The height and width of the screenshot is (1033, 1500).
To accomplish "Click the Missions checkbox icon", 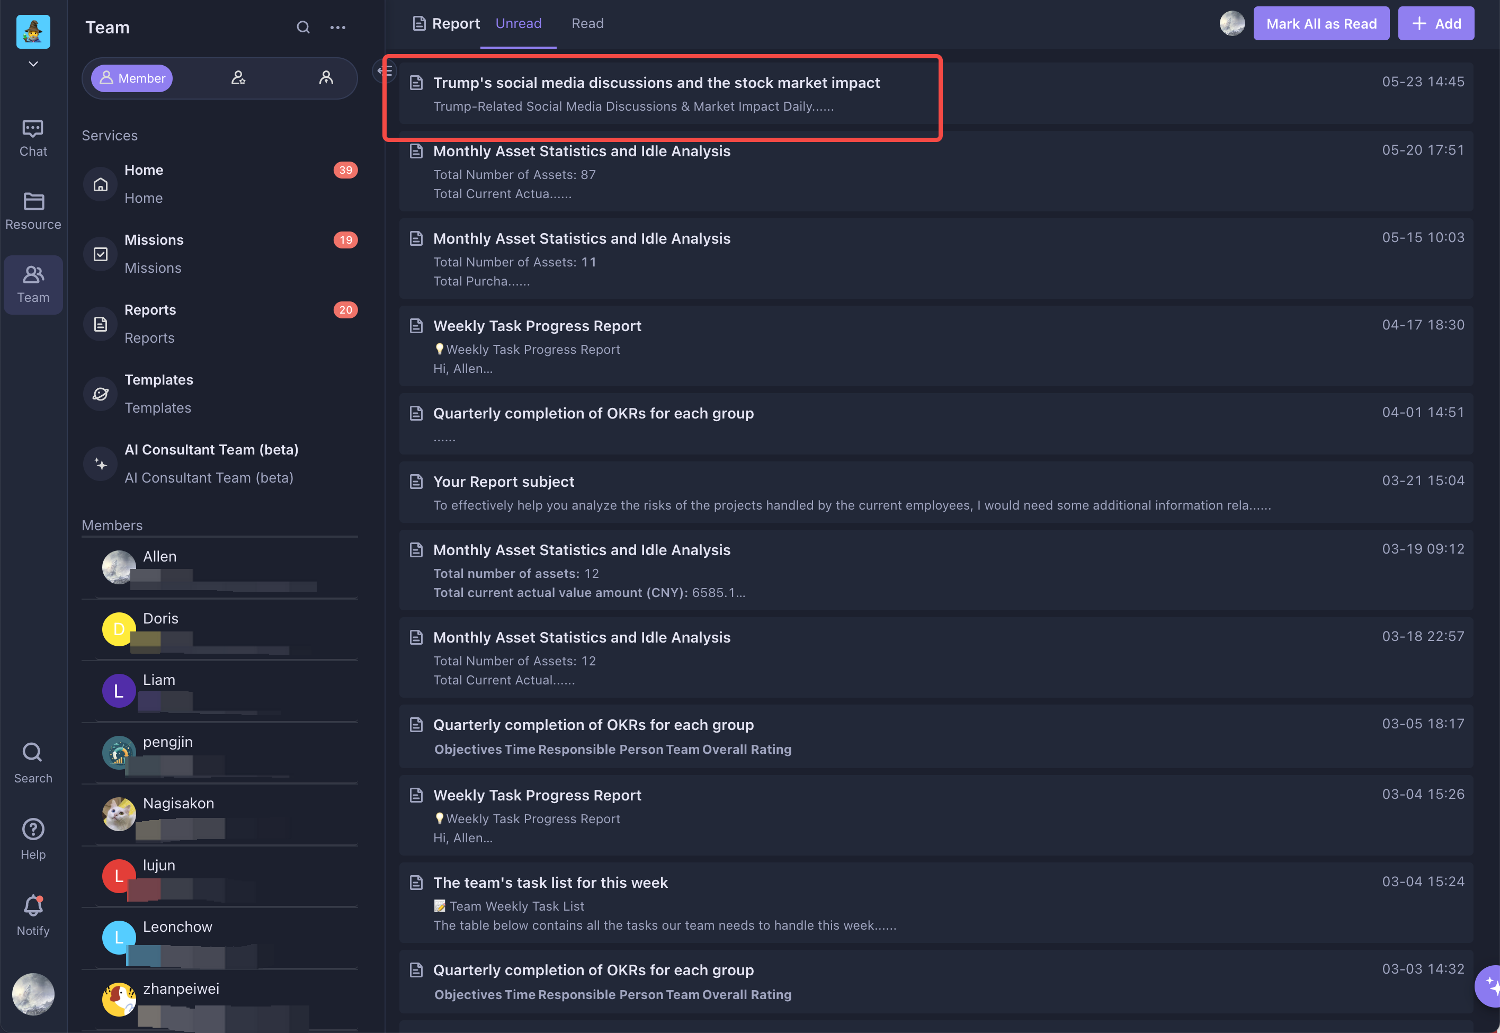I will tap(100, 254).
